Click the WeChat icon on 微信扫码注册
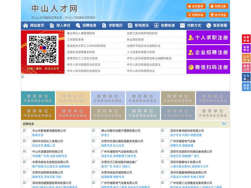 191,67
